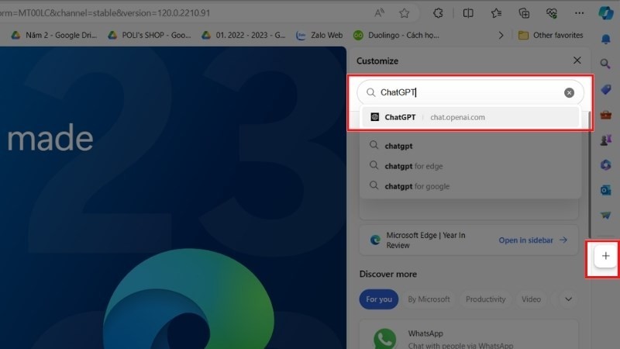Click Open in sidebar link

532,240
